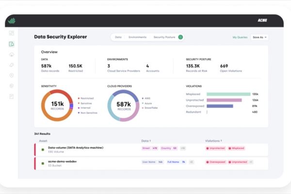Open the My Queries link
The width and height of the screenshot is (291, 194).
click(240, 37)
